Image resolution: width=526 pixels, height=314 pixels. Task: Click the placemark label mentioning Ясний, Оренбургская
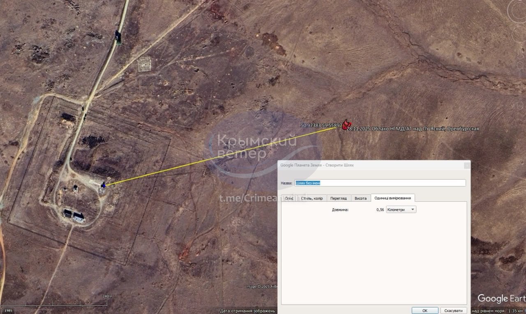[413, 129]
